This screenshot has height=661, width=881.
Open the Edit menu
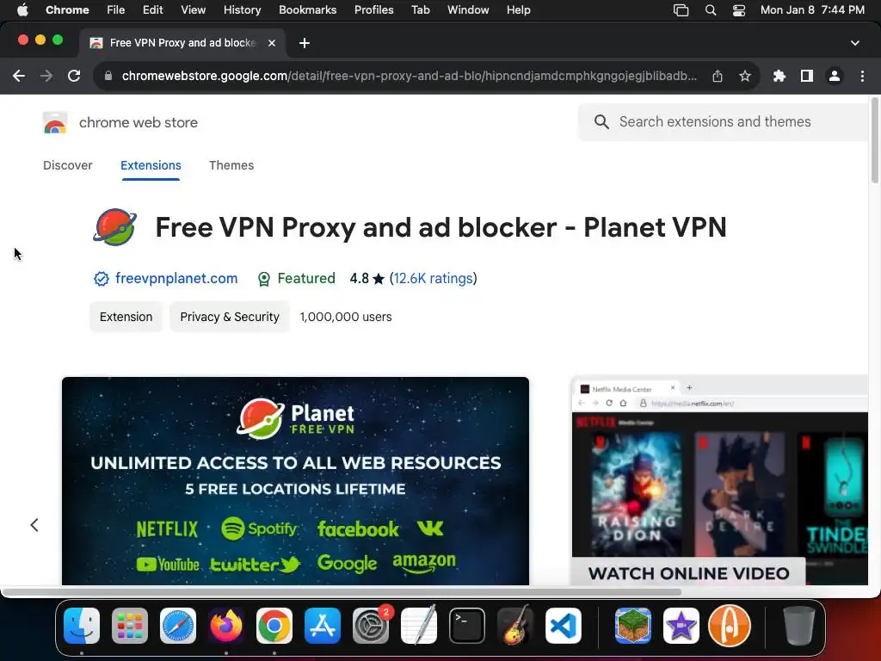click(x=153, y=10)
